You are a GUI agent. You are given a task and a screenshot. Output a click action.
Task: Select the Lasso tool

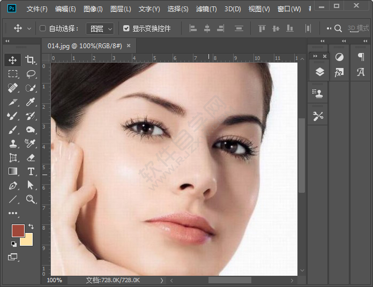click(x=31, y=74)
